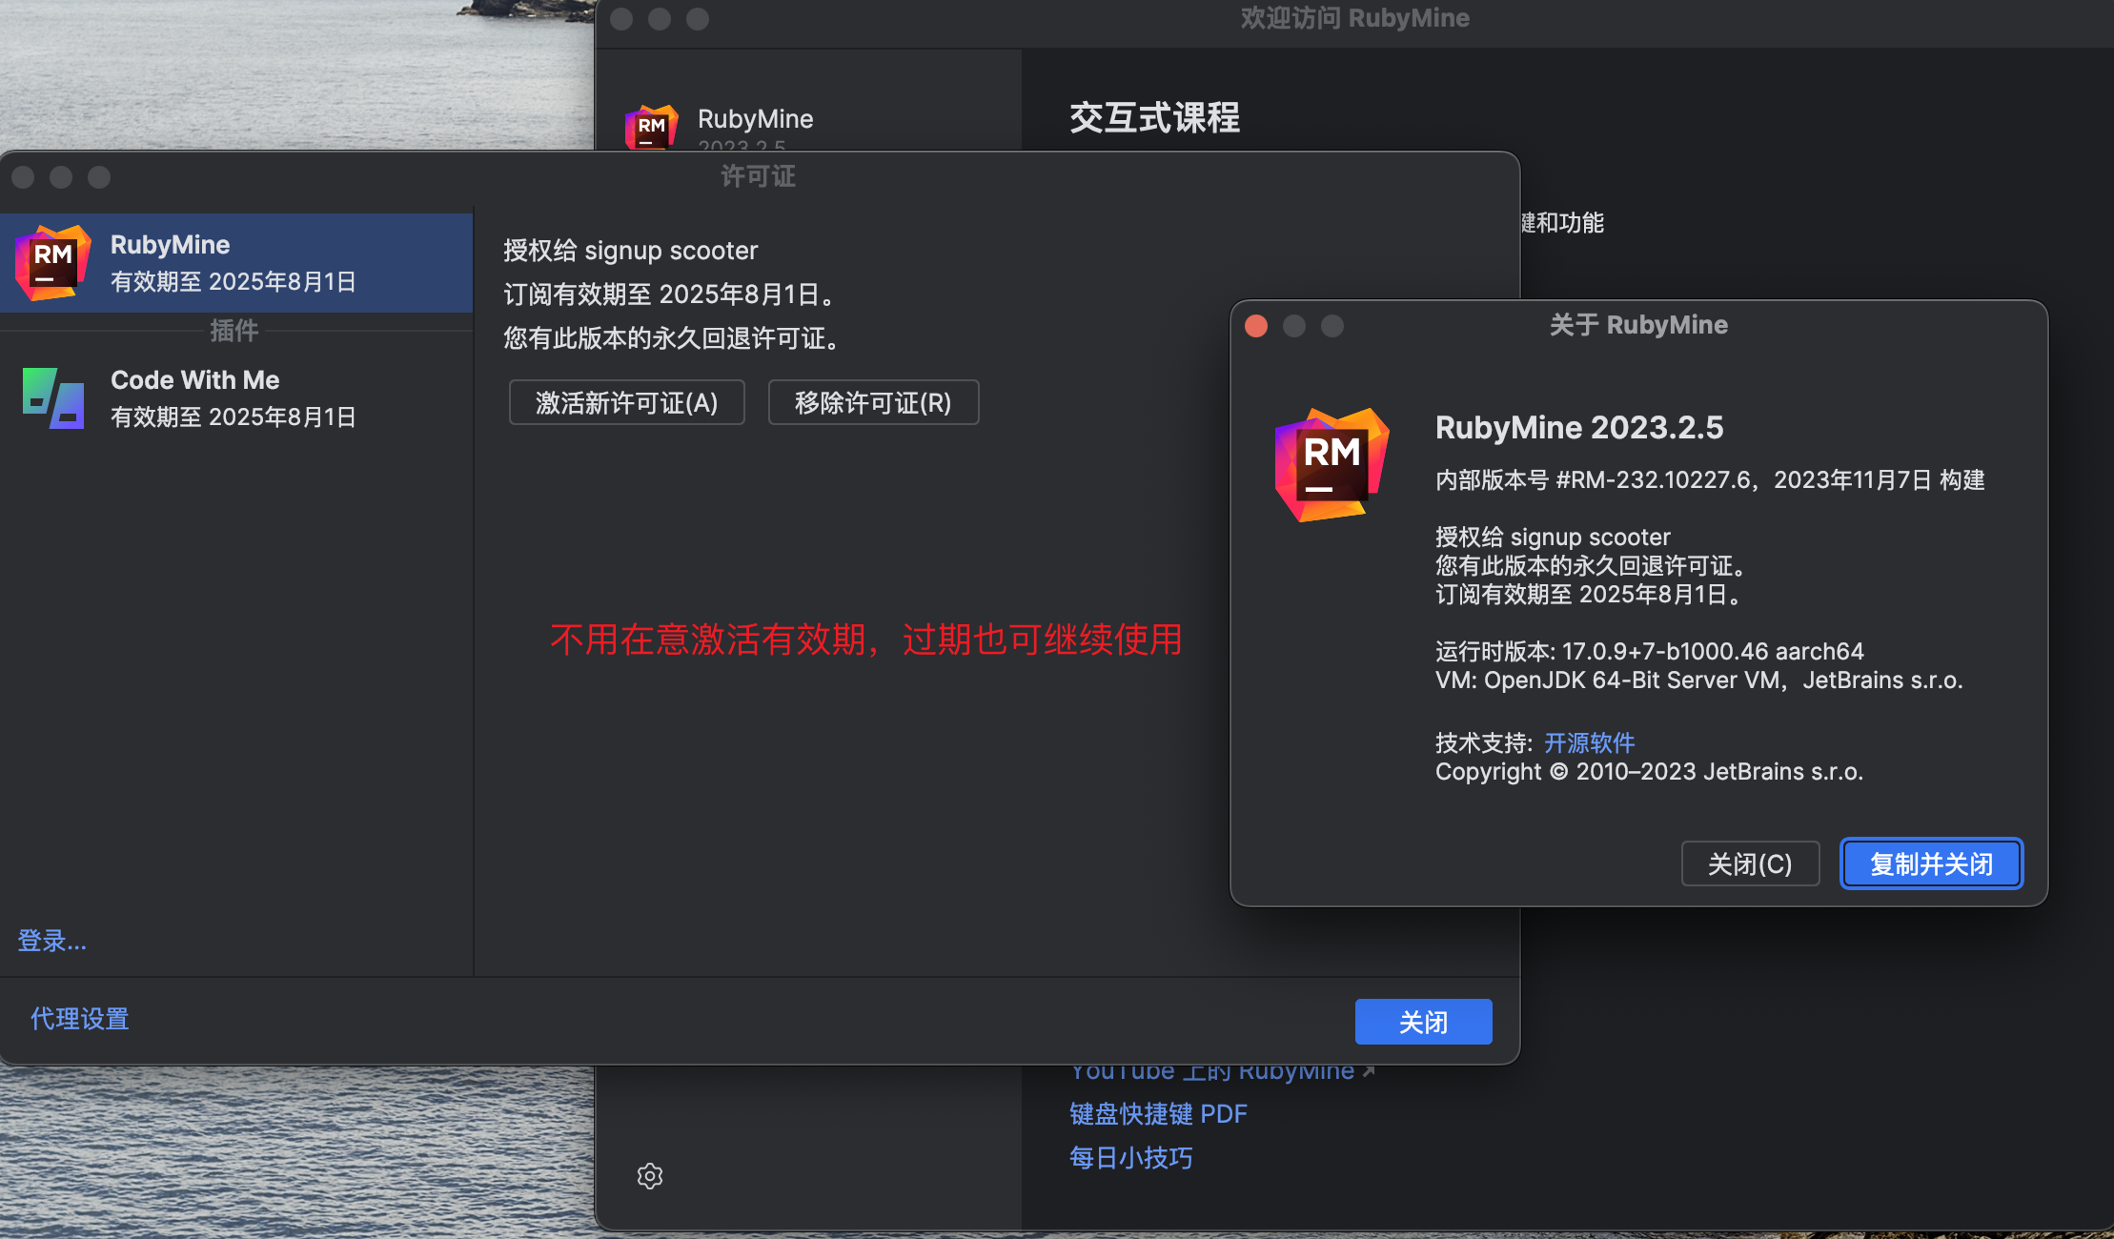2114x1239 pixels.
Task: Click 您有此版本的永久回退许可证 in the license dialog
Action: pos(673,338)
